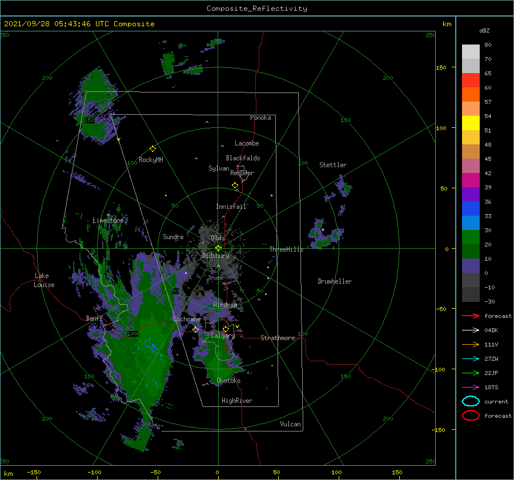Click the Okotoks city label
The width and height of the screenshot is (514, 480).
coord(229,381)
